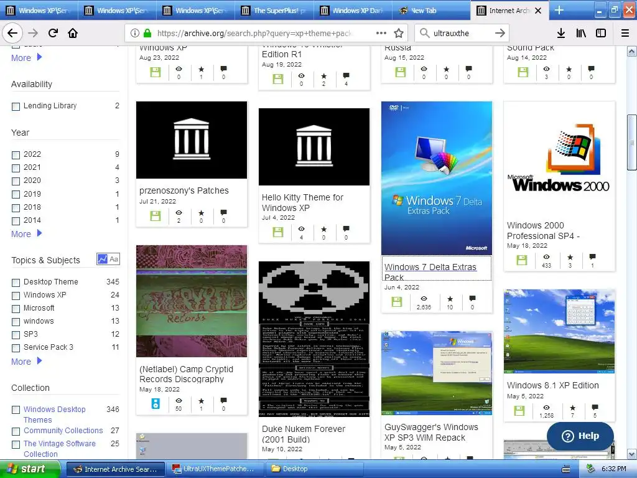Tick the 2021 year checkbox
Viewport: 637px width, 478px height.
[16, 168]
